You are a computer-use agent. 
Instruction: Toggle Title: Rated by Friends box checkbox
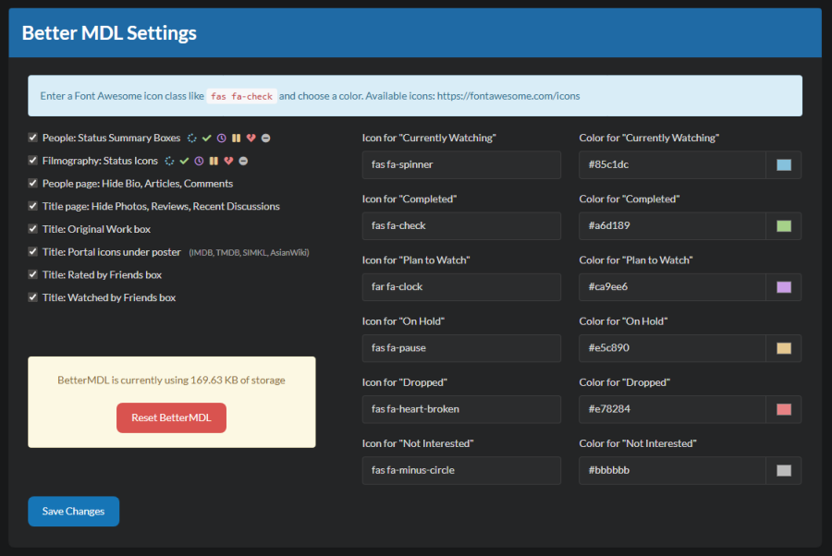coord(33,274)
